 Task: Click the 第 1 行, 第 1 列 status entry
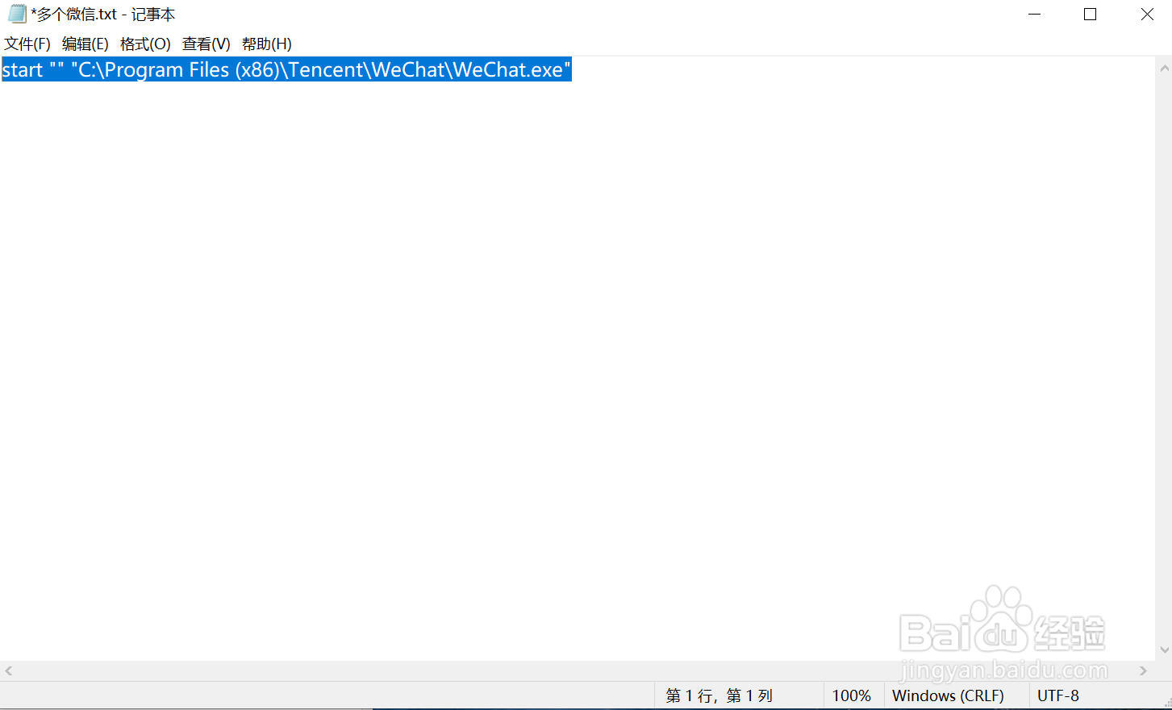719,695
